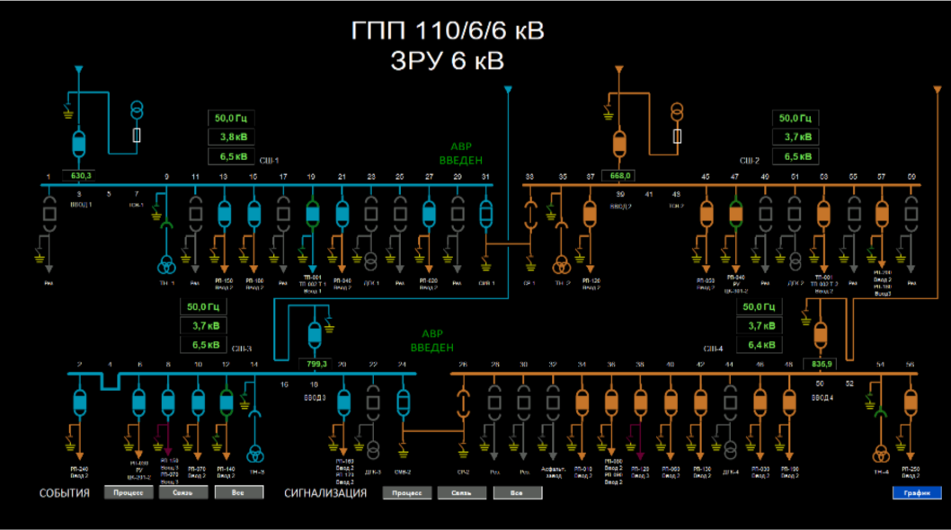Viewport: 951px width, 530px height.
Task: Select the ТН-2 voltage transformer symbol
Action: tap(562, 265)
